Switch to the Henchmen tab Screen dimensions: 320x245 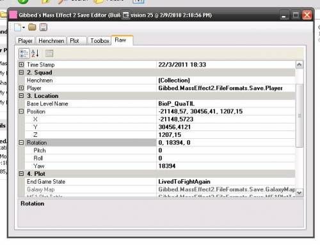(x=51, y=41)
